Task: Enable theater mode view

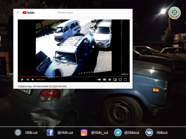Action: point(120,80)
